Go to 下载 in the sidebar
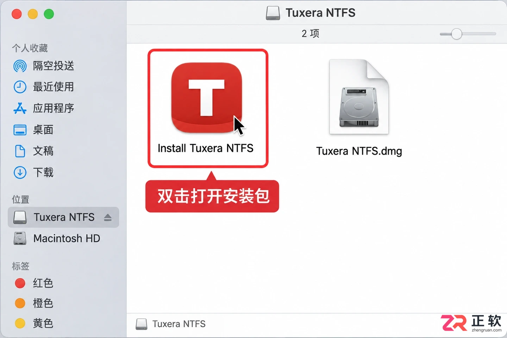This screenshot has width=507, height=338. [x=43, y=173]
